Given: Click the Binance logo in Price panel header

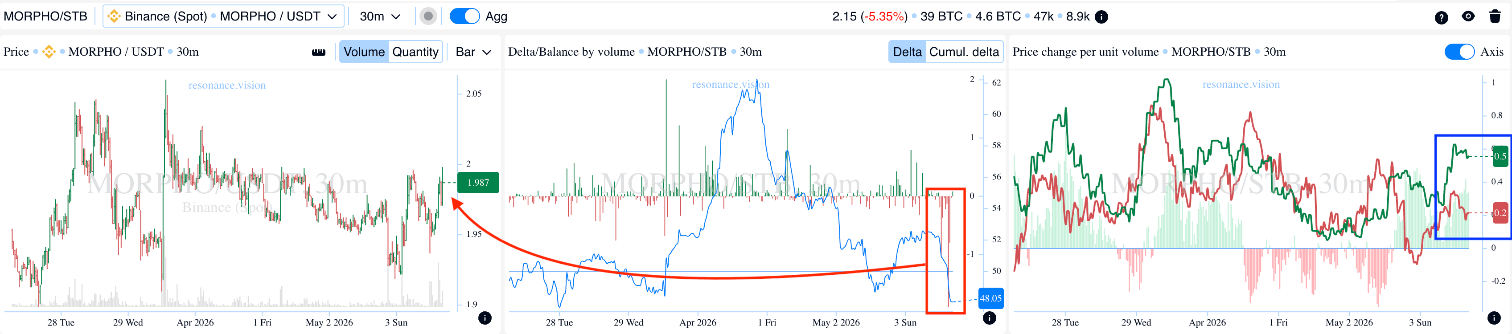Looking at the screenshot, I should [x=49, y=52].
